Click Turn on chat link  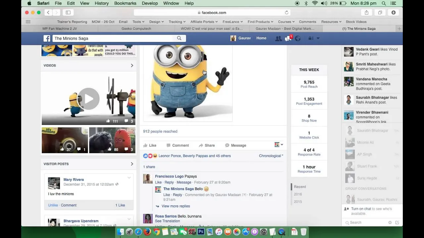click(361, 209)
